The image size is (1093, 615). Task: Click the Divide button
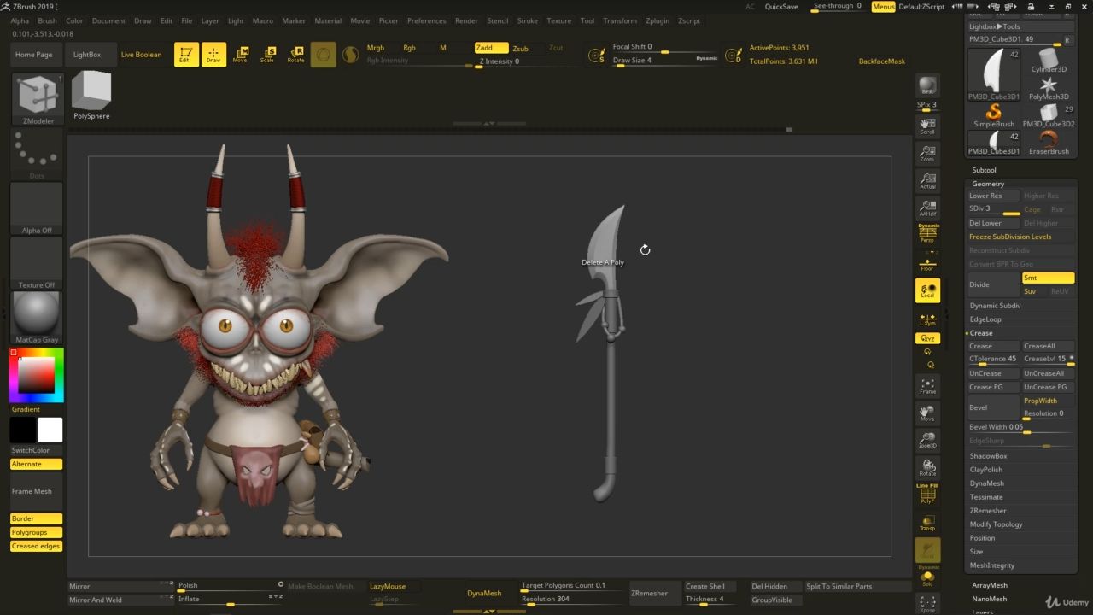click(994, 284)
